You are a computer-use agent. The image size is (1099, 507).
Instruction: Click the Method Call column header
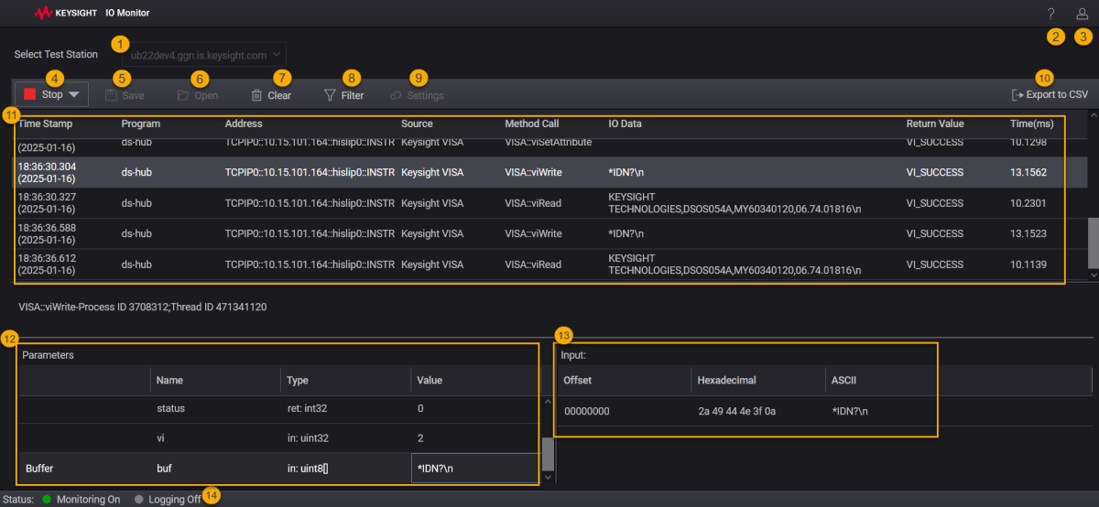pyautogui.click(x=532, y=124)
